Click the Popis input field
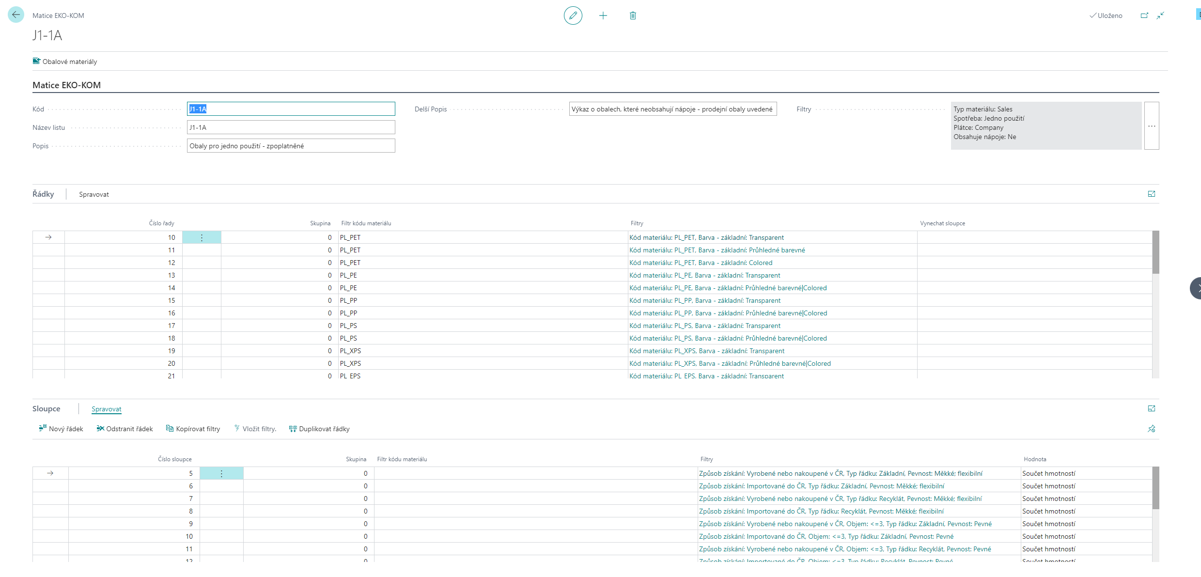The width and height of the screenshot is (1201, 577). [291, 146]
